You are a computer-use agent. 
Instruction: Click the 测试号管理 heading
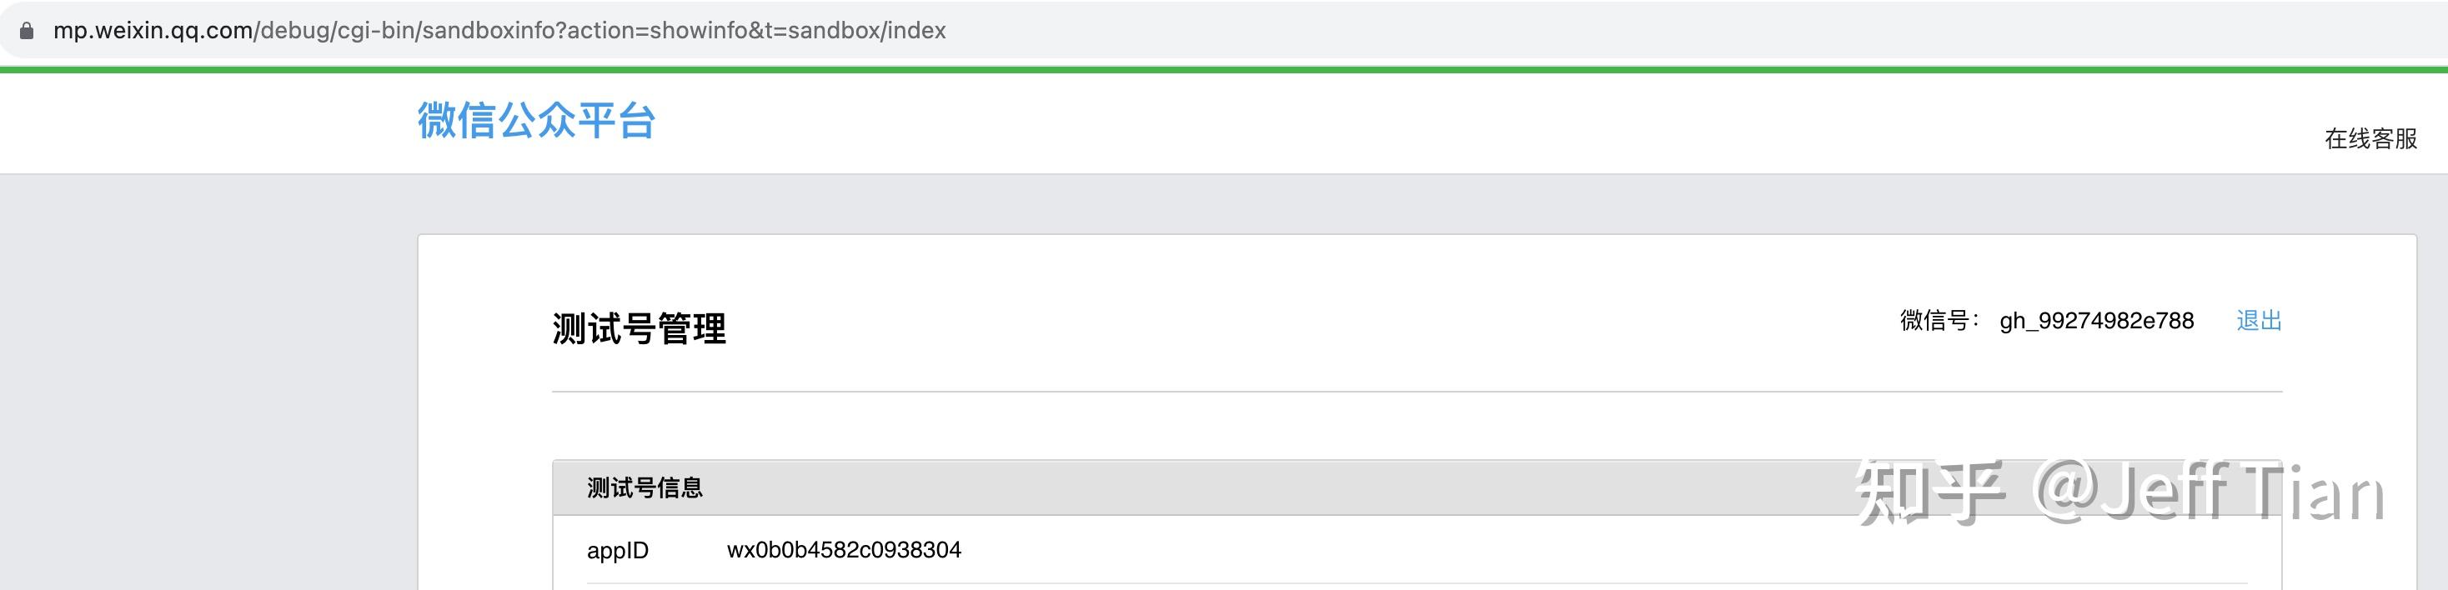[x=639, y=328]
